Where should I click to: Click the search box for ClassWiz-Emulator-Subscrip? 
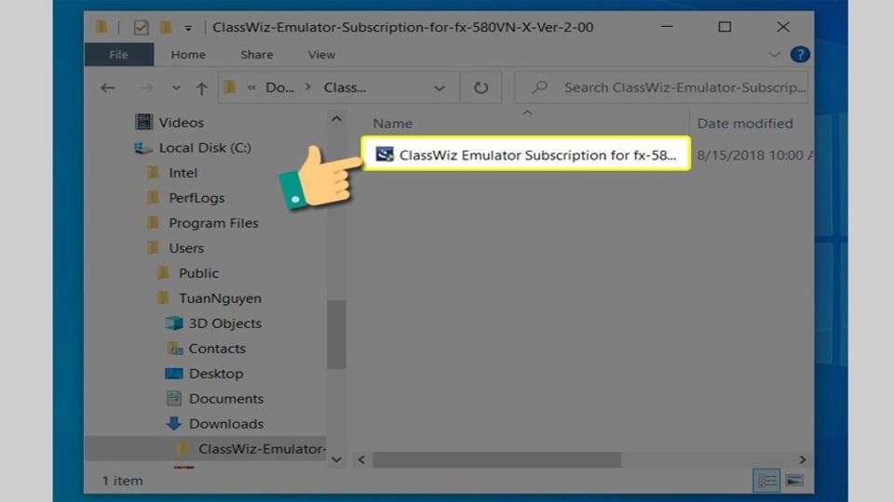point(661,87)
